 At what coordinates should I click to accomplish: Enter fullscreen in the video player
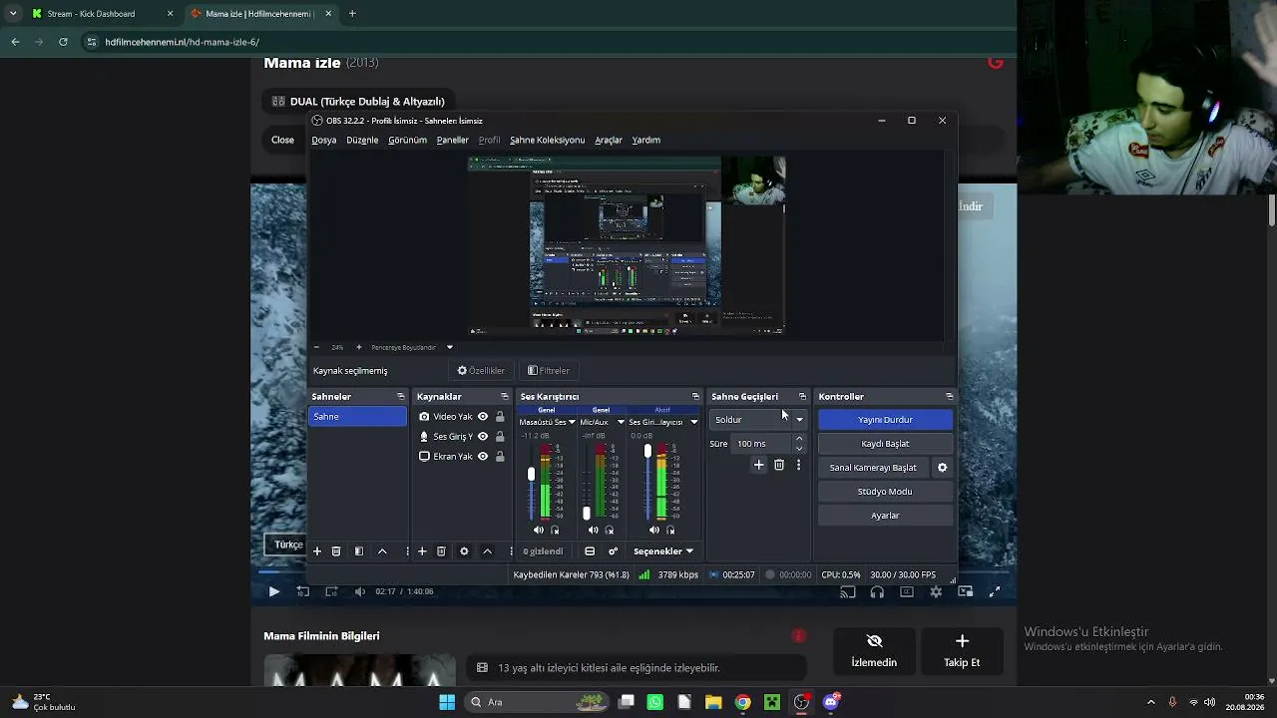[995, 591]
